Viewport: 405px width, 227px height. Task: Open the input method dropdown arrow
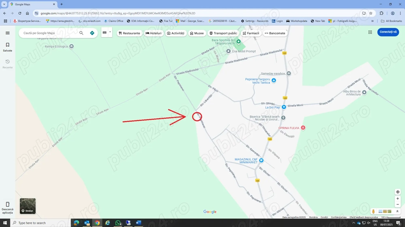[110, 32]
